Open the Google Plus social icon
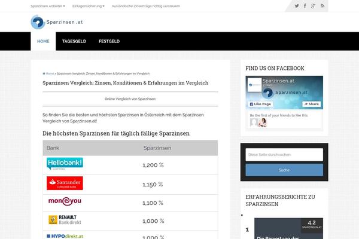This screenshot has width=359, height=239. (313, 6)
